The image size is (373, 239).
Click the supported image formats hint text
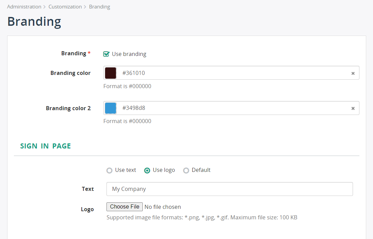pos(202,217)
